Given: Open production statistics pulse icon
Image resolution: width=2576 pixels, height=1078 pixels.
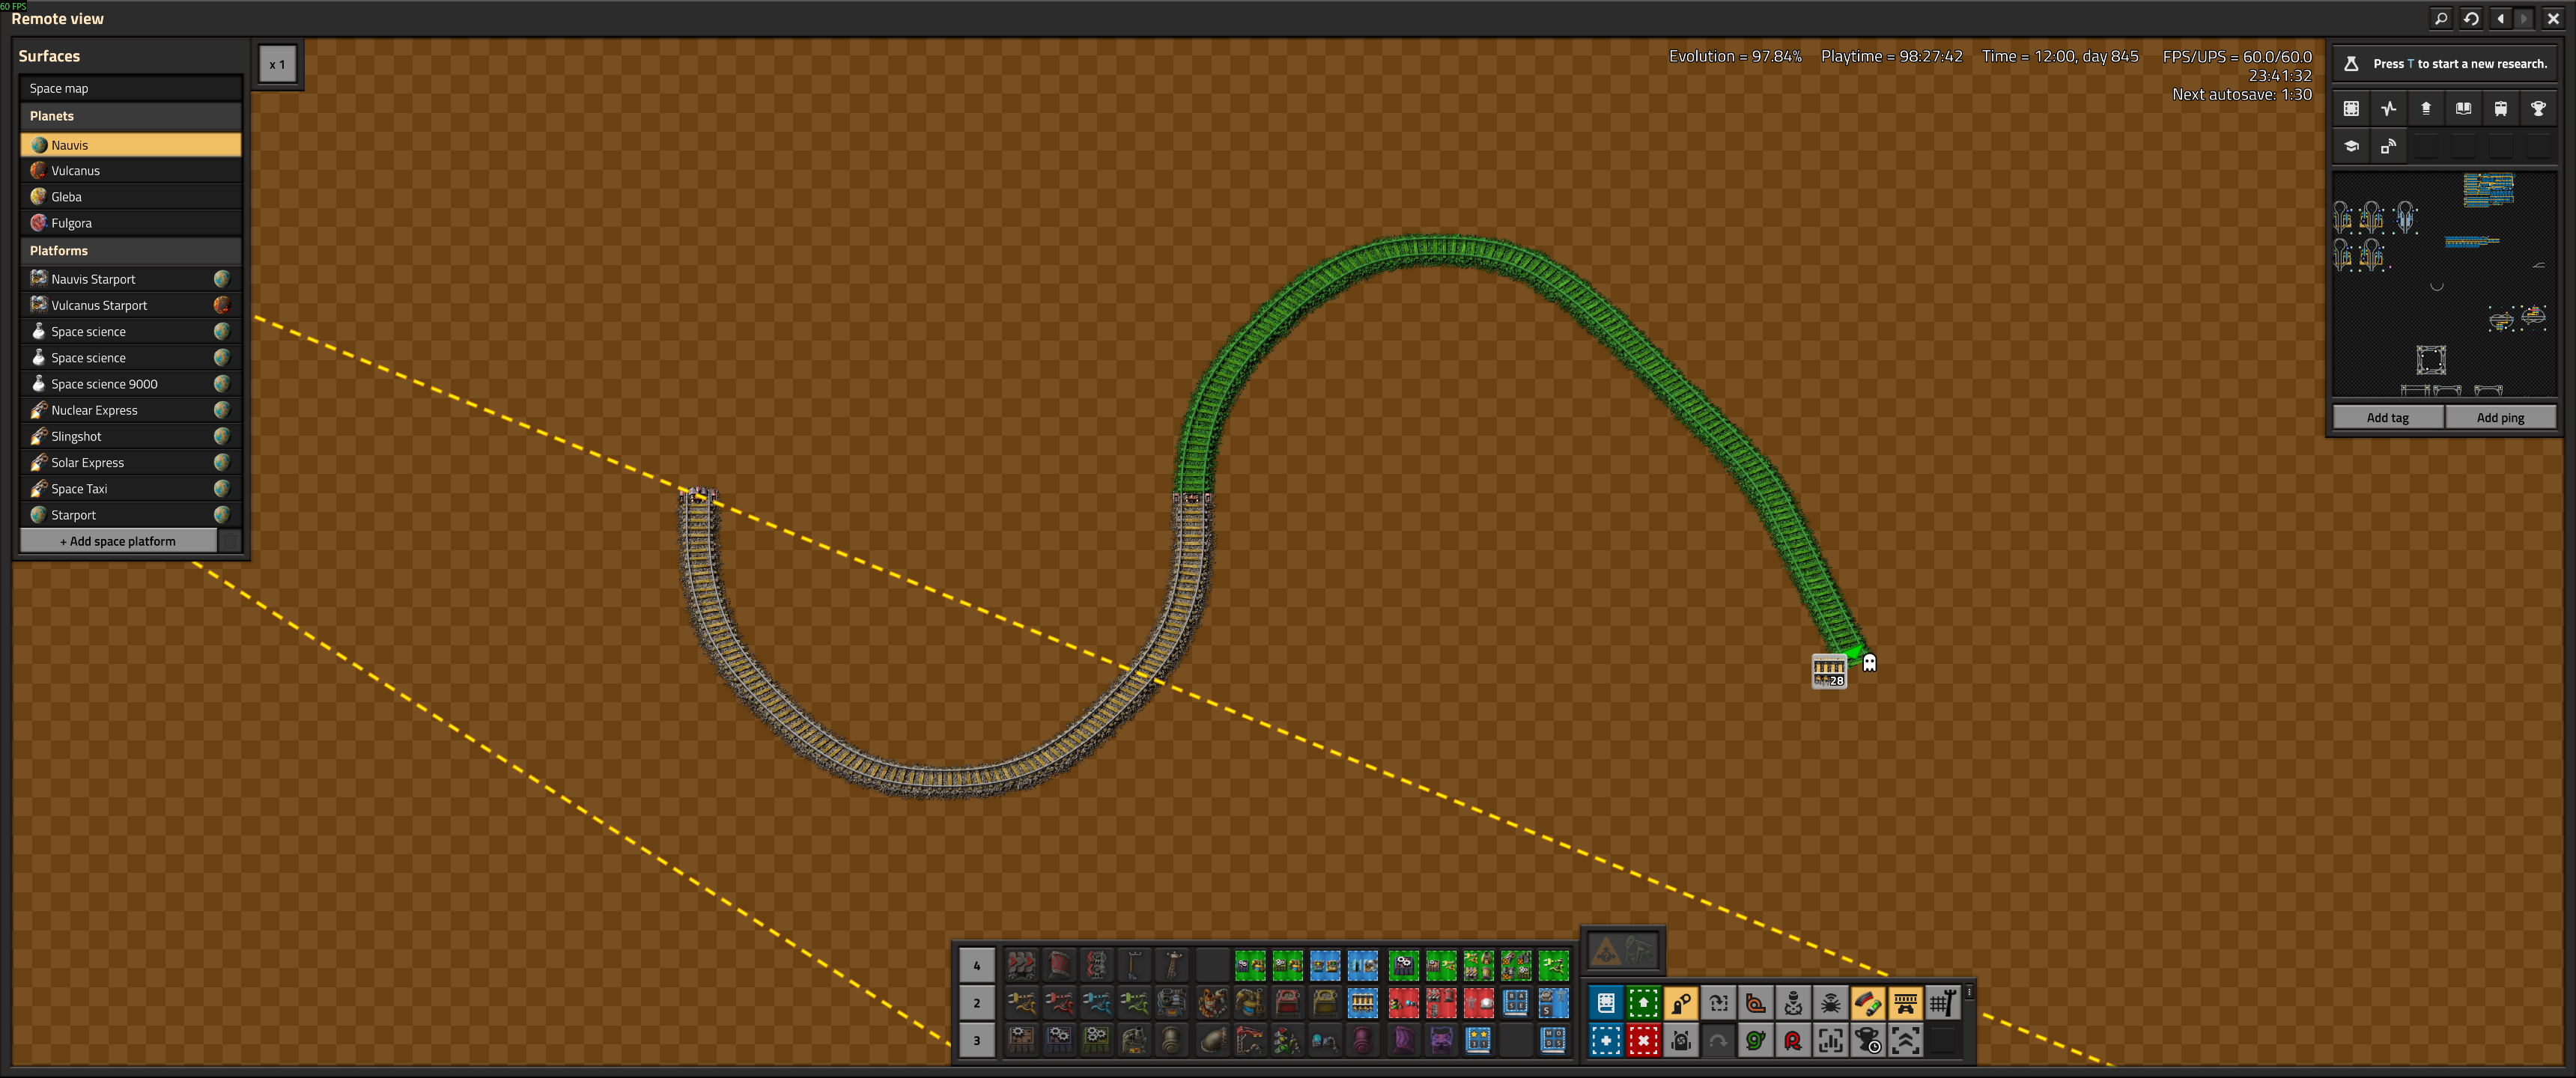Looking at the screenshot, I should coord(2388,108).
